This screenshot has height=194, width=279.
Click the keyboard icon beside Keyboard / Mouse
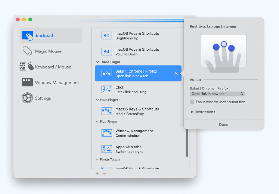pos(23,66)
